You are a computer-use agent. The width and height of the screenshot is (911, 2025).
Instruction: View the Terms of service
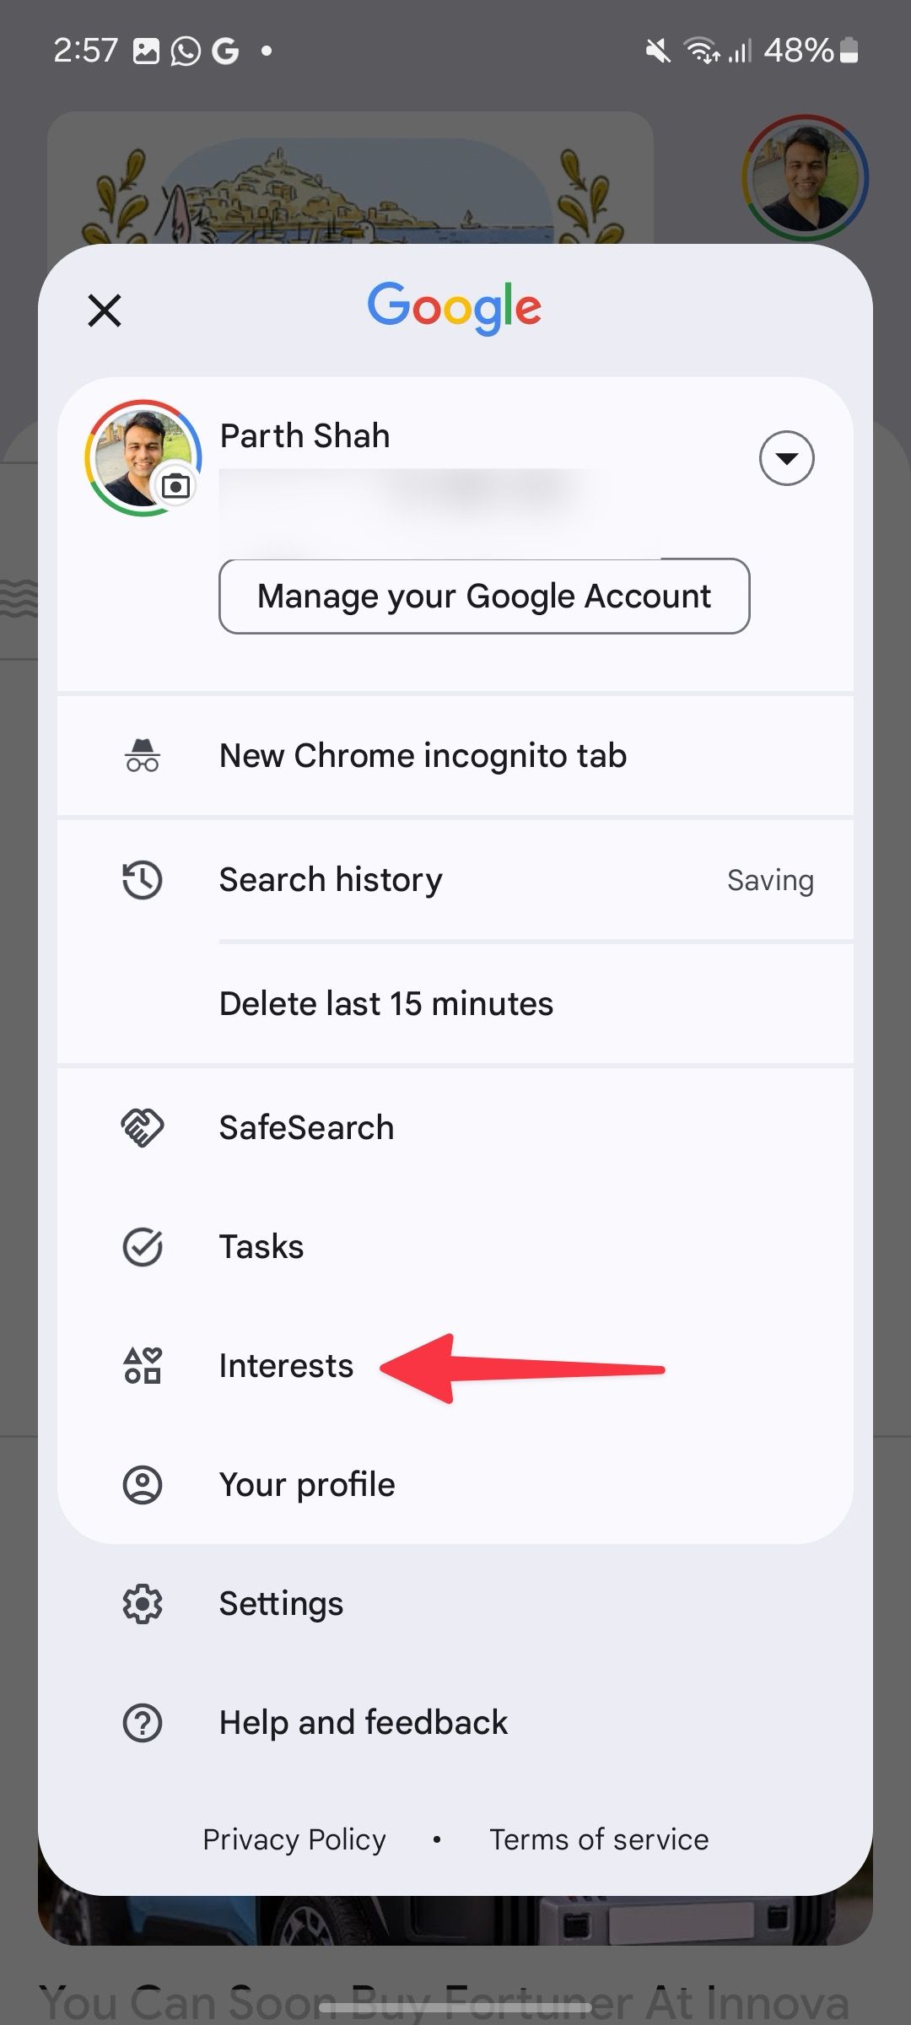tap(599, 1839)
